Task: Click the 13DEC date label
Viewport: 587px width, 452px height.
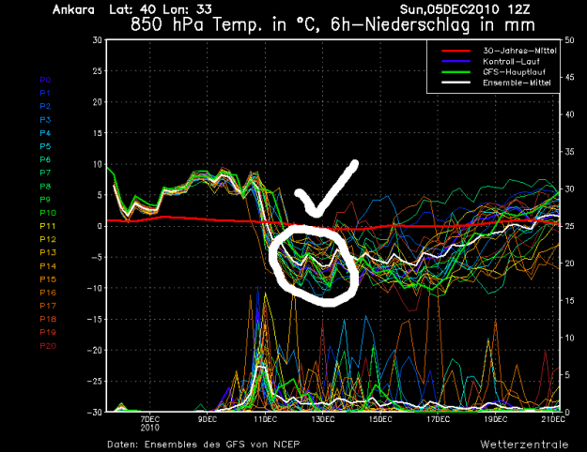Action: (x=323, y=420)
